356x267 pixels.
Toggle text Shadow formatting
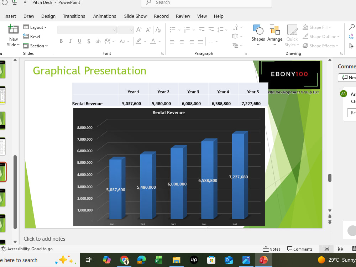click(x=89, y=41)
